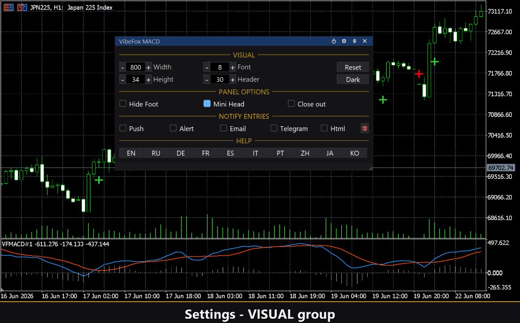Enable the Hide Foot checkbox
Image resolution: width=520 pixels, height=323 pixels.
123,104
